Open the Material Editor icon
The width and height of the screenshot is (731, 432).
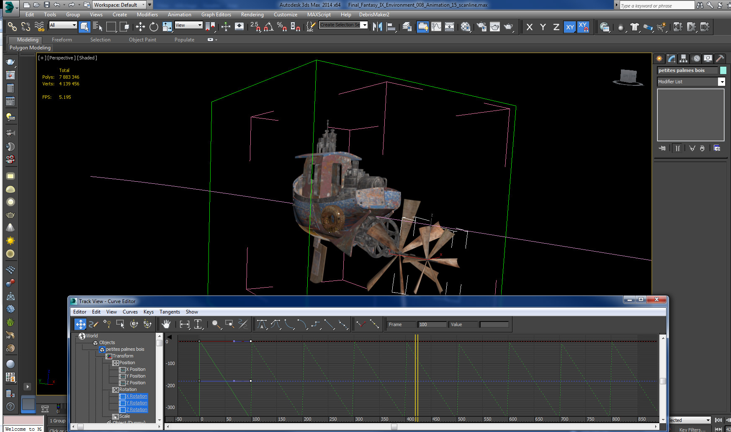466,27
